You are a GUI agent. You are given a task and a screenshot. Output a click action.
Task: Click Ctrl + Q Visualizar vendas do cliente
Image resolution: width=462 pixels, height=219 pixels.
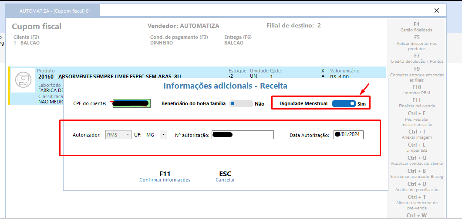(x=417, y=160)
